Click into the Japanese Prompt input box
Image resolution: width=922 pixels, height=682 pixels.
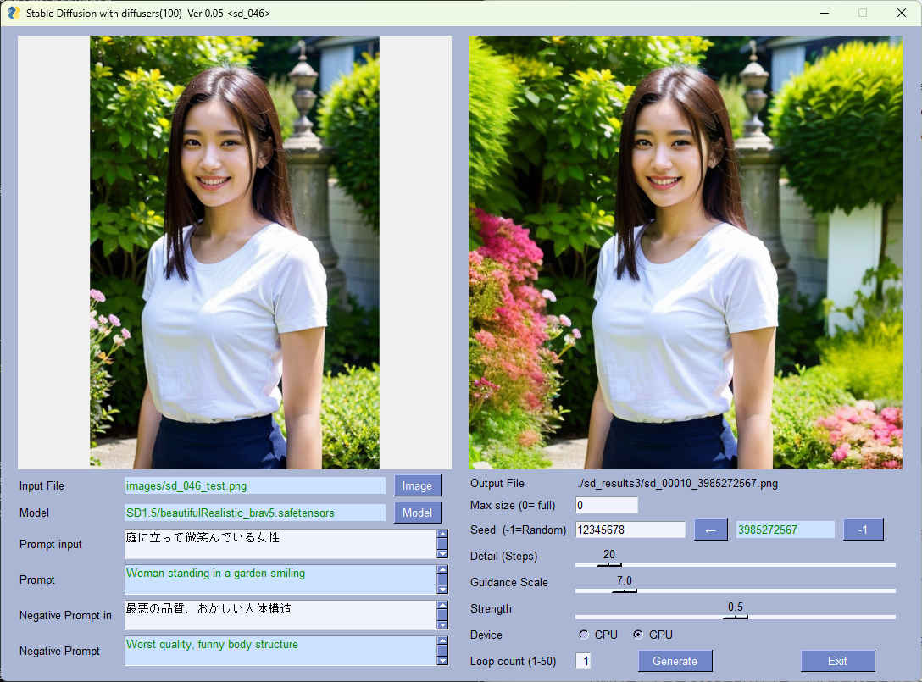click(x=280, y=544)
